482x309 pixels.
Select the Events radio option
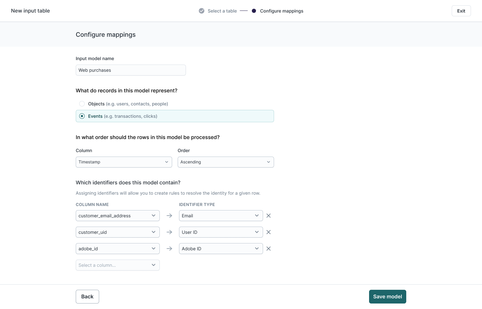[x=82, y=116]
